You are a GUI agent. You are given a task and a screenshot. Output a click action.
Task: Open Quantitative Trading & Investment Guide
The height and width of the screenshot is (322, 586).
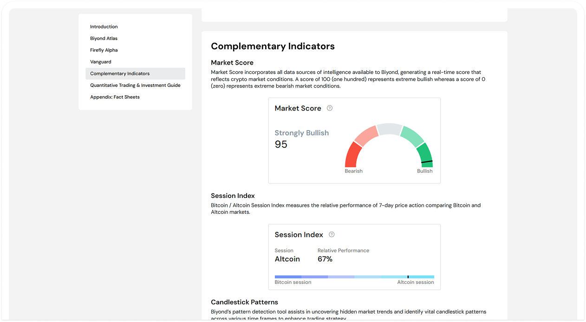[135, 85]
